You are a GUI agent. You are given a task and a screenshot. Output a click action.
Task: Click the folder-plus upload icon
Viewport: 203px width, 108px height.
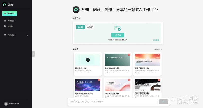click(x=117, y=28)
